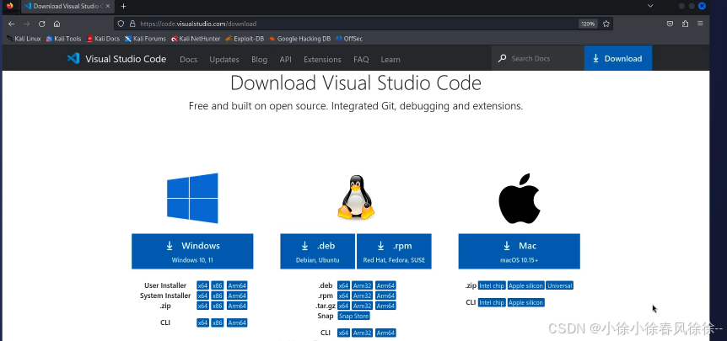Open the Docs menu item
727x341 pixels.
188,59
